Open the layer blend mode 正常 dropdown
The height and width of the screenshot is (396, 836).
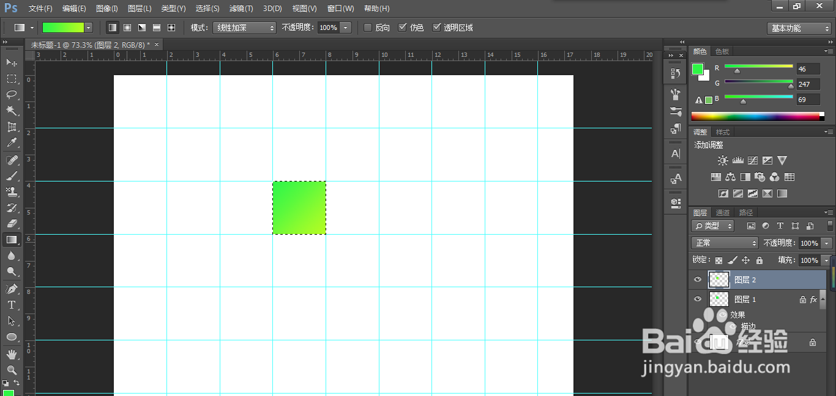(x=725, y=243)
